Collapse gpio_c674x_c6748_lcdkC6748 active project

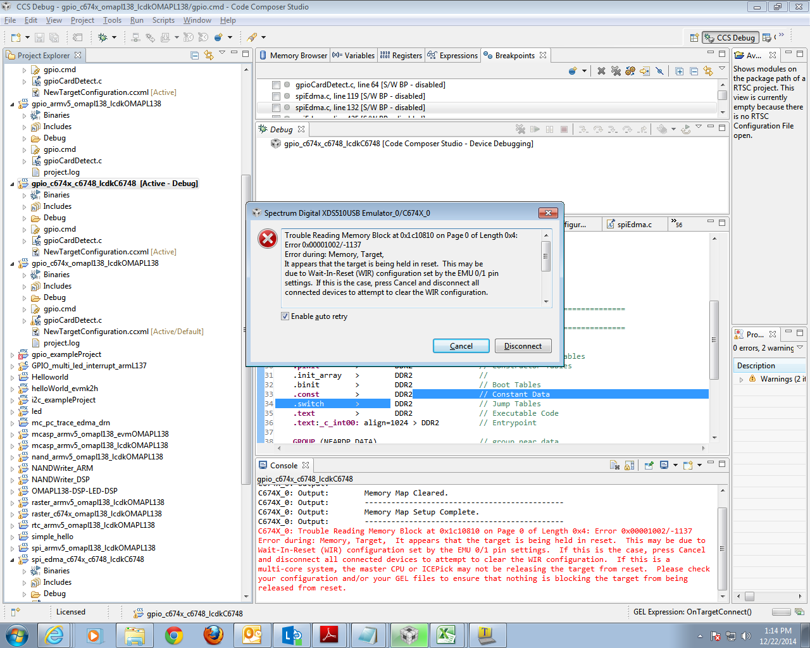(x=13, y=184)
